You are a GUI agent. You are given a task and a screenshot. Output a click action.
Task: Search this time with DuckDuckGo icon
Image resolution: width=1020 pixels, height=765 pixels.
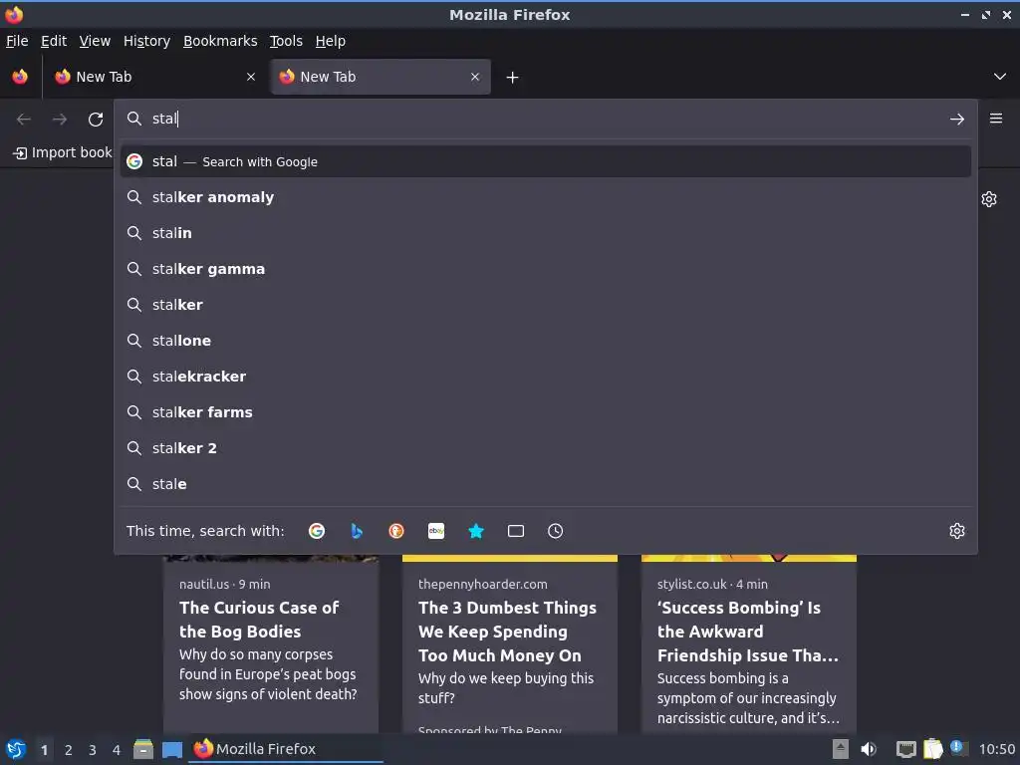396,531
